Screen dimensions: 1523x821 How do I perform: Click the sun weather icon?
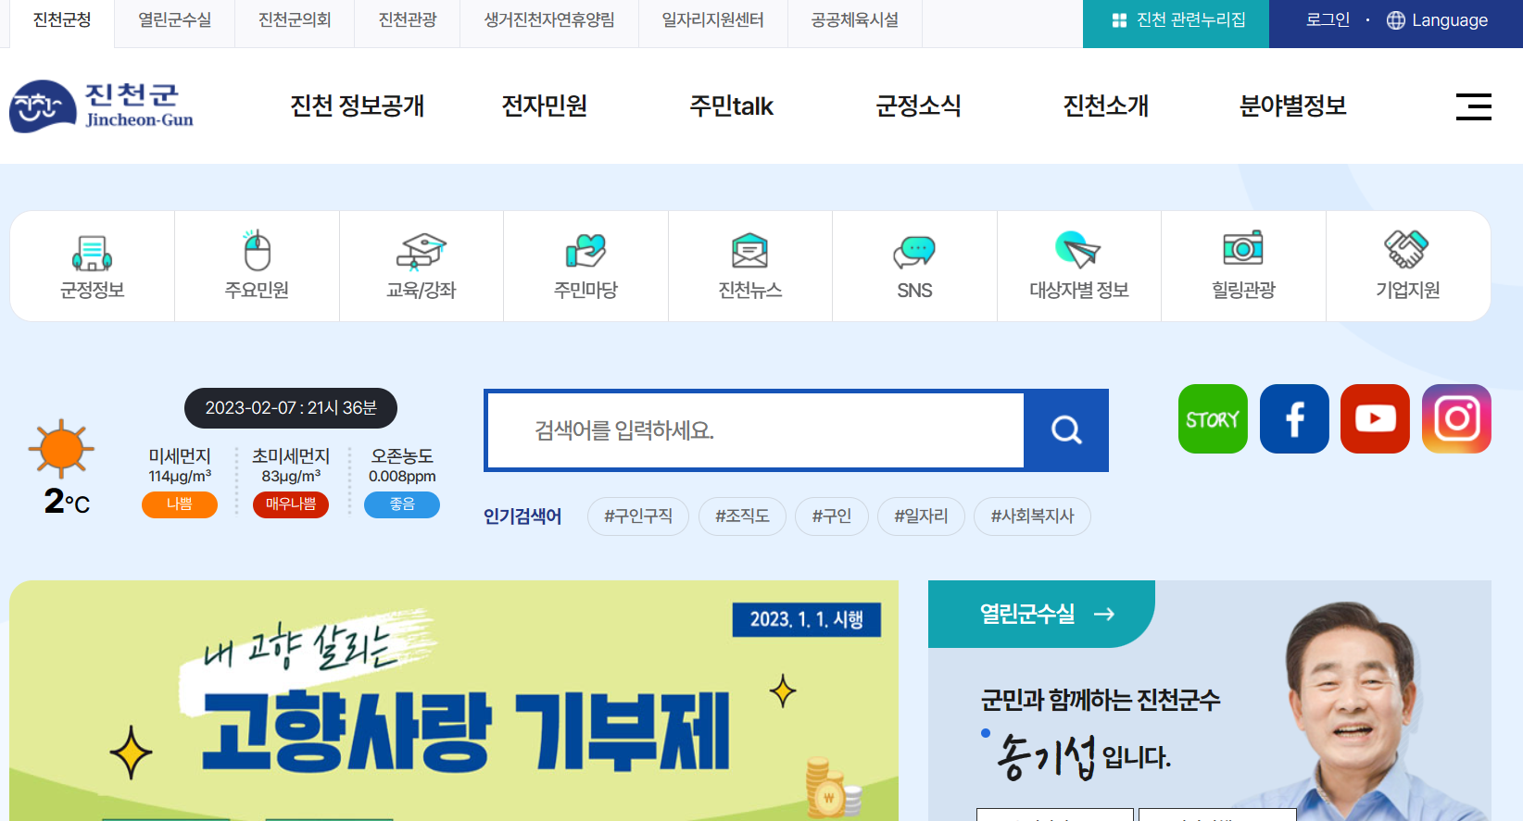pyautogui.click(x=61, y=449)
